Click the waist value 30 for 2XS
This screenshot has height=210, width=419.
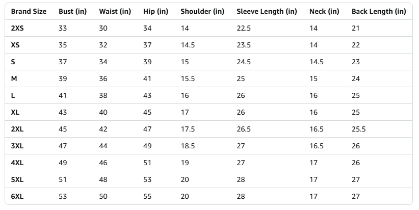pos(103,28)
